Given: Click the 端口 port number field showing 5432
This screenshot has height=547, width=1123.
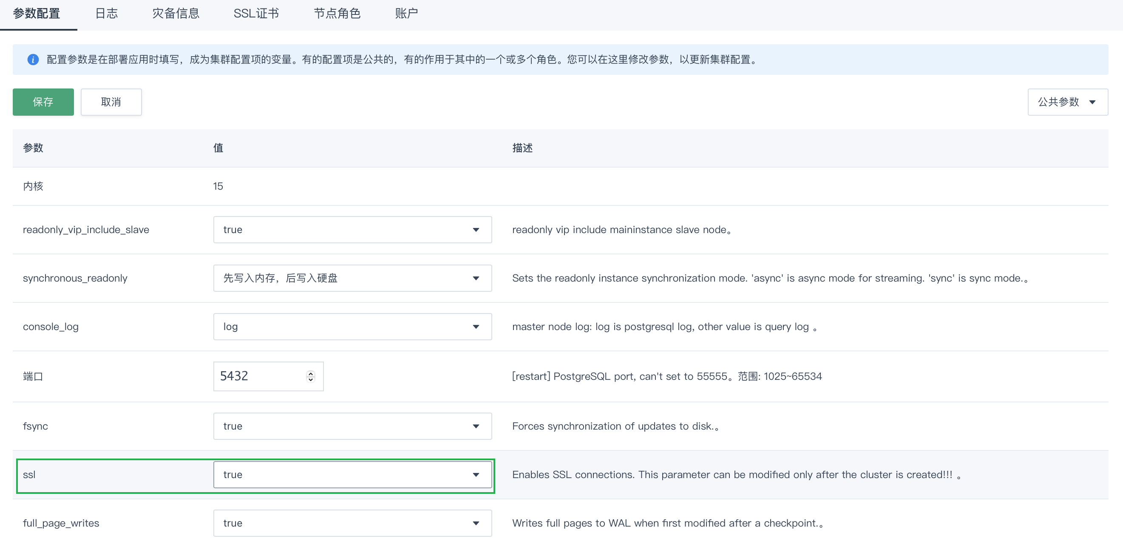Looking at the screenshot, I should [269, 376].
